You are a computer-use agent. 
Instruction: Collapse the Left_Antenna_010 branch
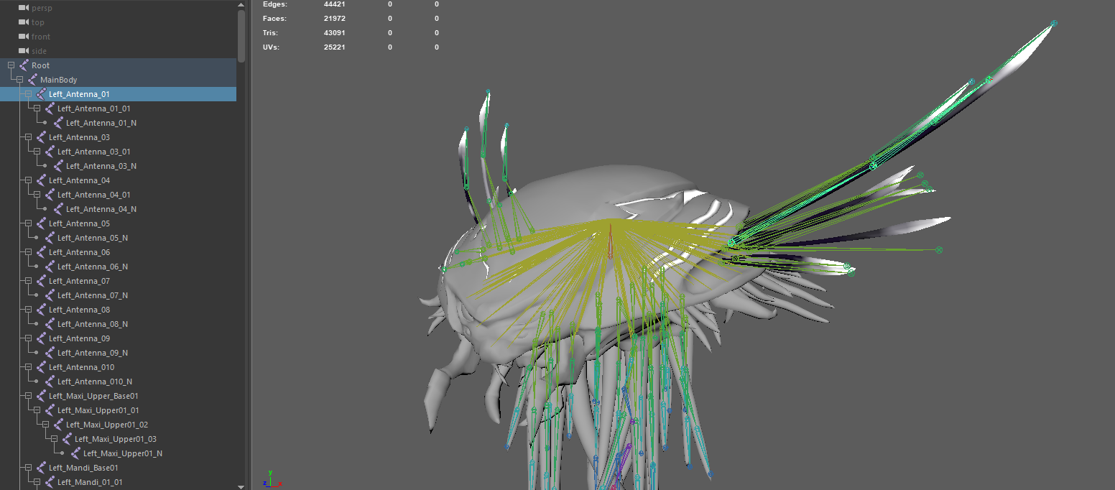pyautogui.click(x=28, y=367)
